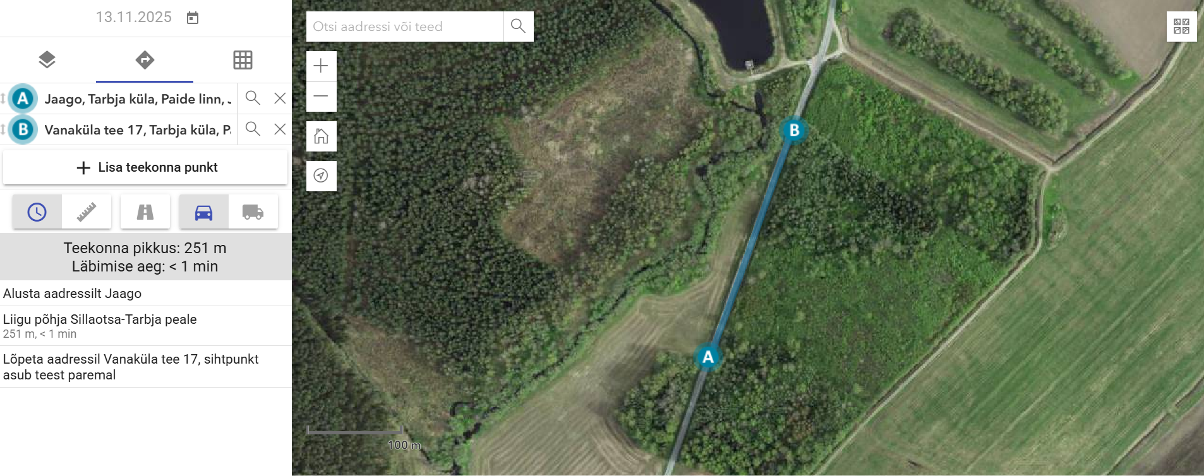Switch to the grid table tab

point(243,60)
